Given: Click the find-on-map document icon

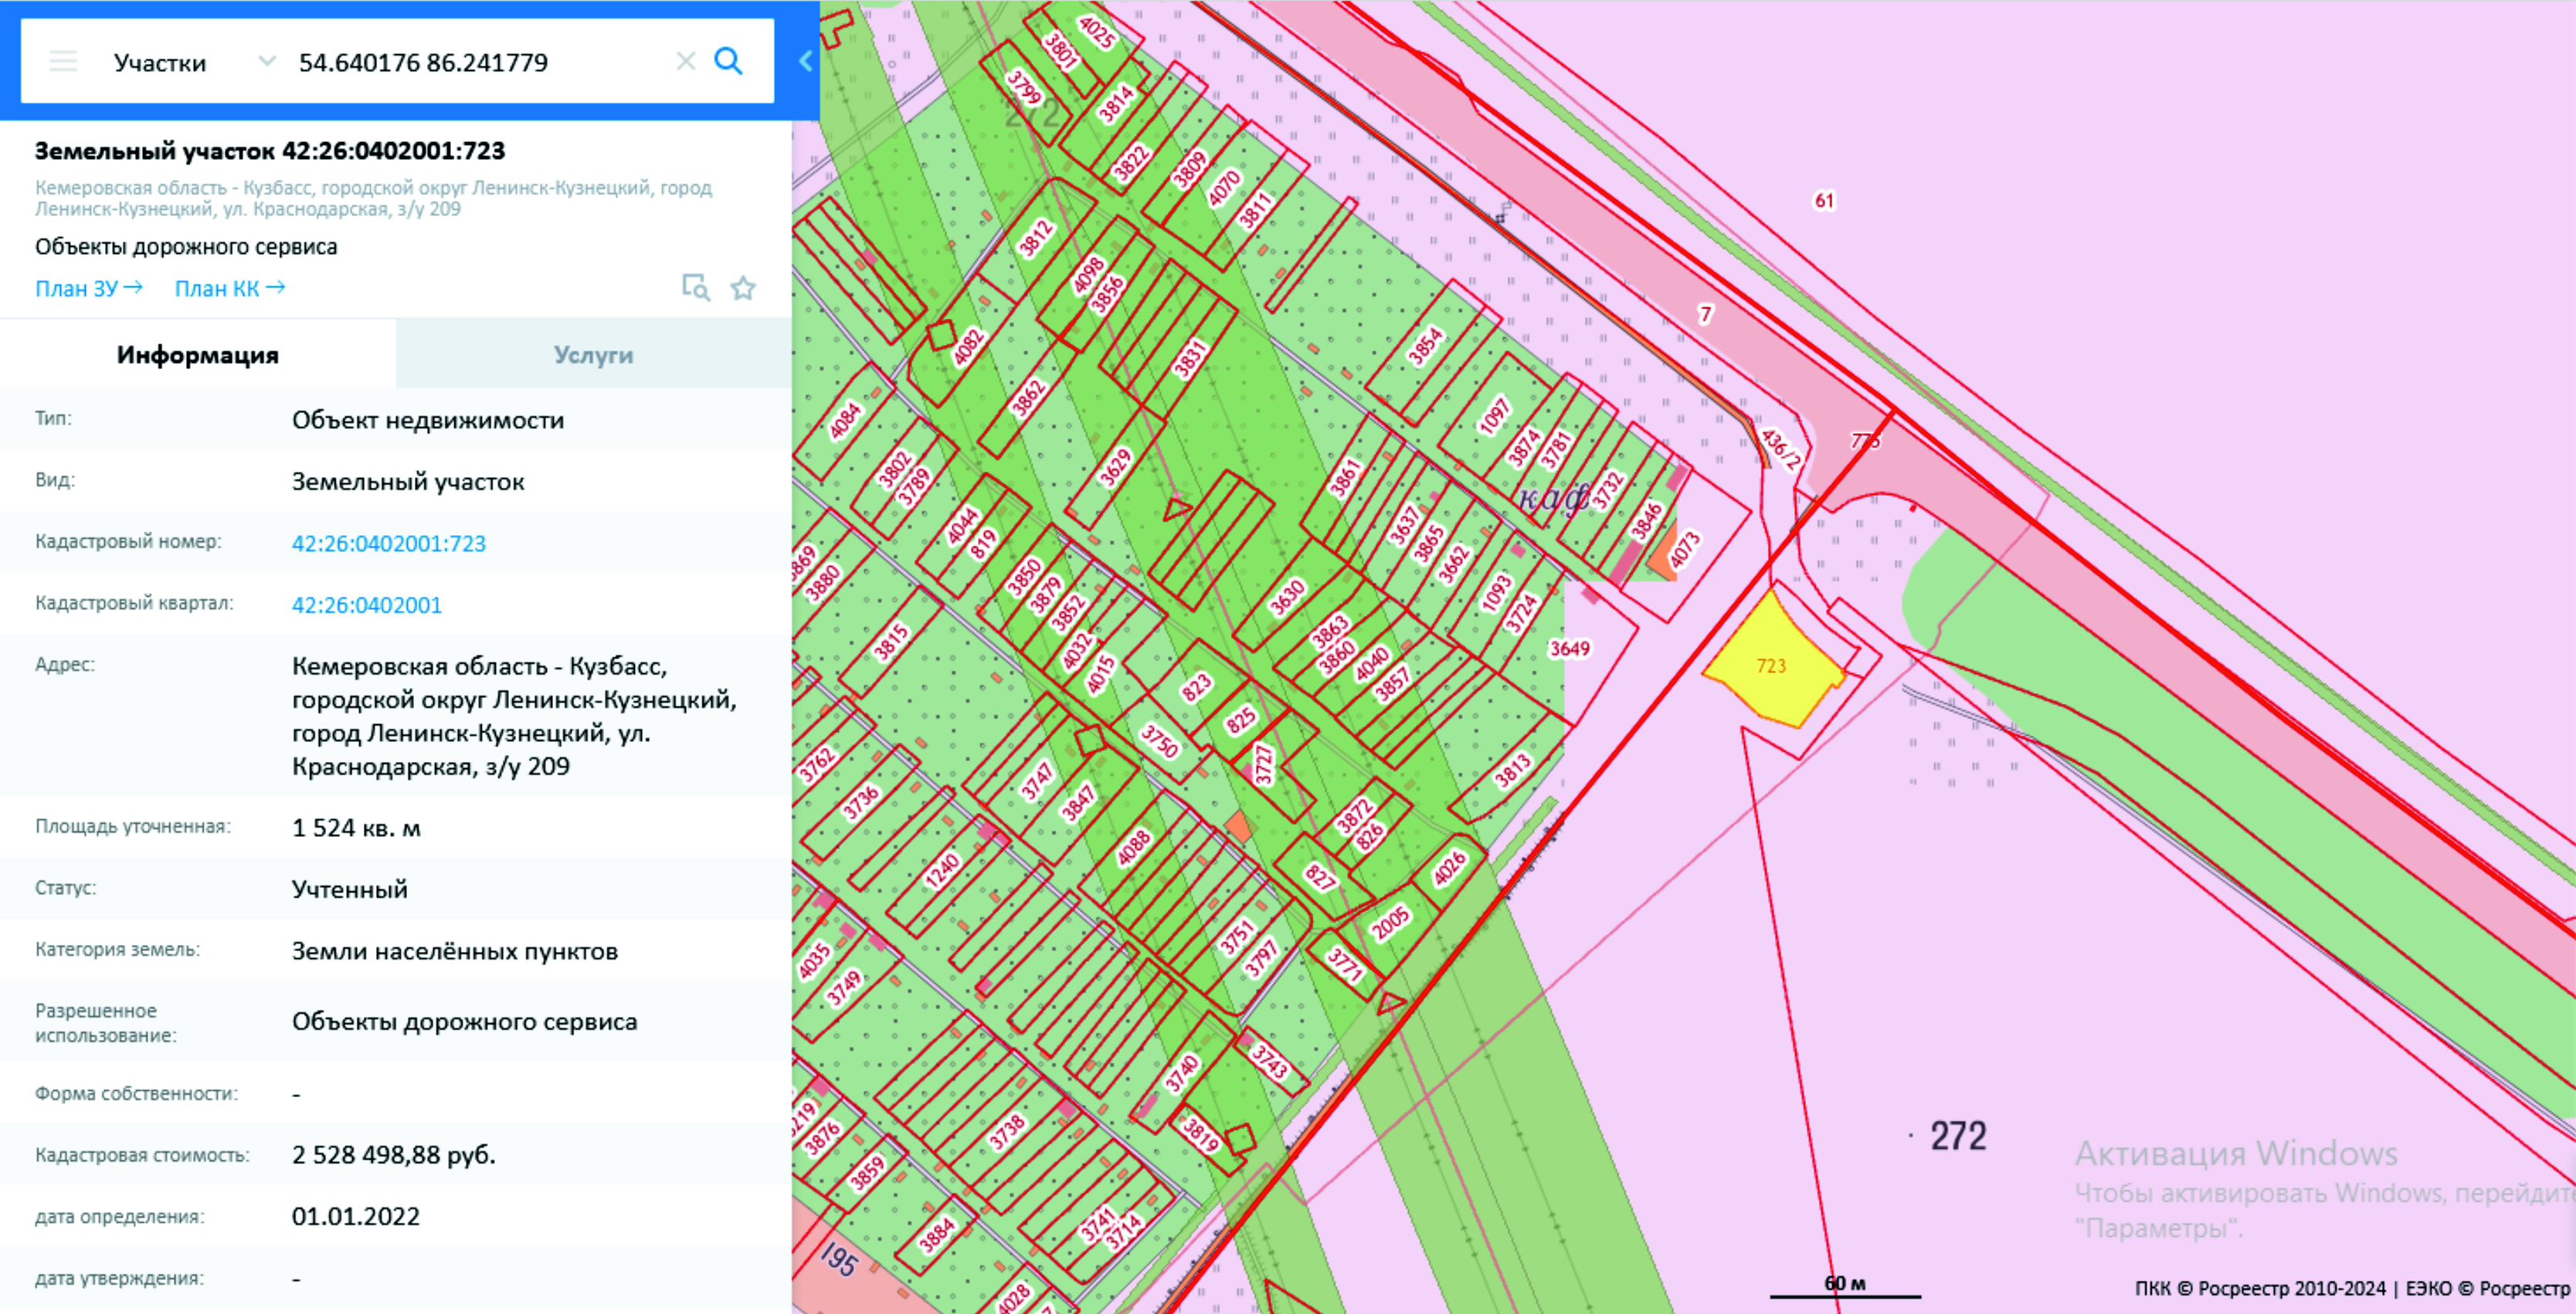Looking at the screenshot, I should pyautogui.click(x=695, y=288).
